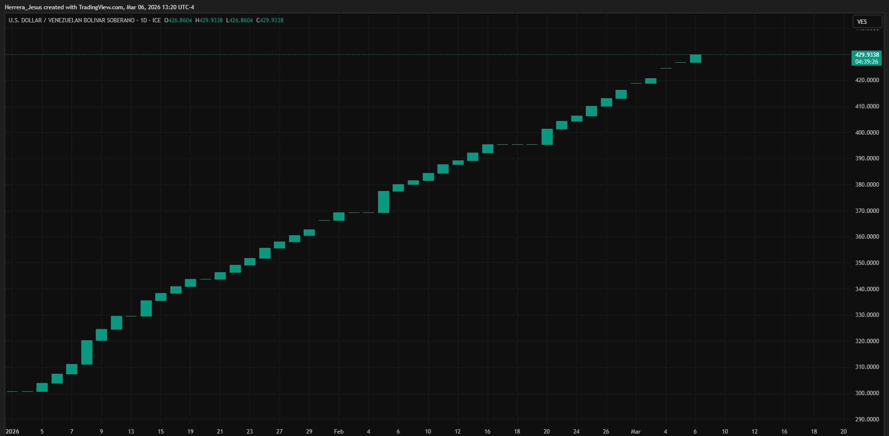Select the tall candle on February 20
889x436 pixels.
point(547,137)
